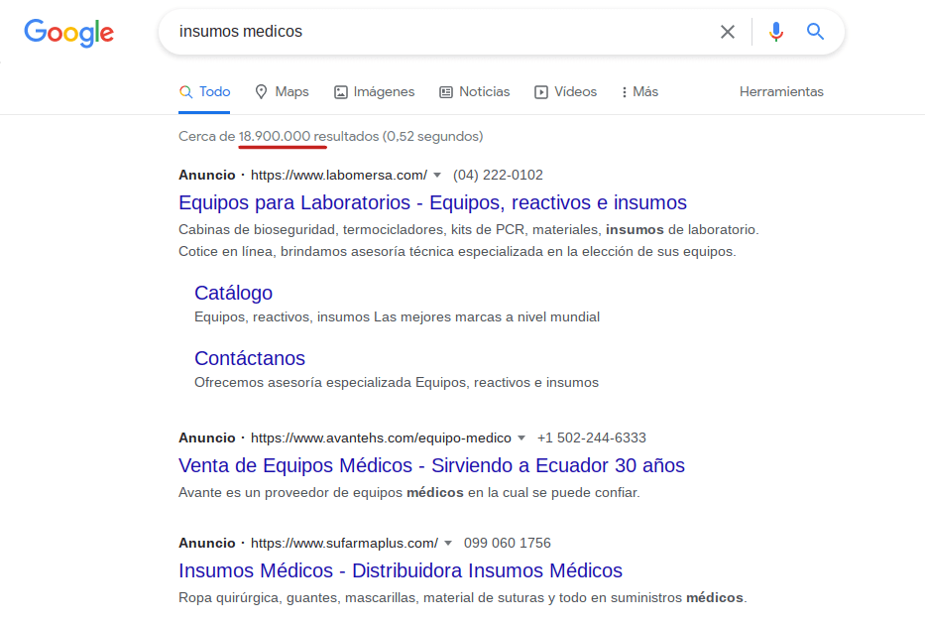
Task: Click the Google logo
Action: (x=69, y=33)
